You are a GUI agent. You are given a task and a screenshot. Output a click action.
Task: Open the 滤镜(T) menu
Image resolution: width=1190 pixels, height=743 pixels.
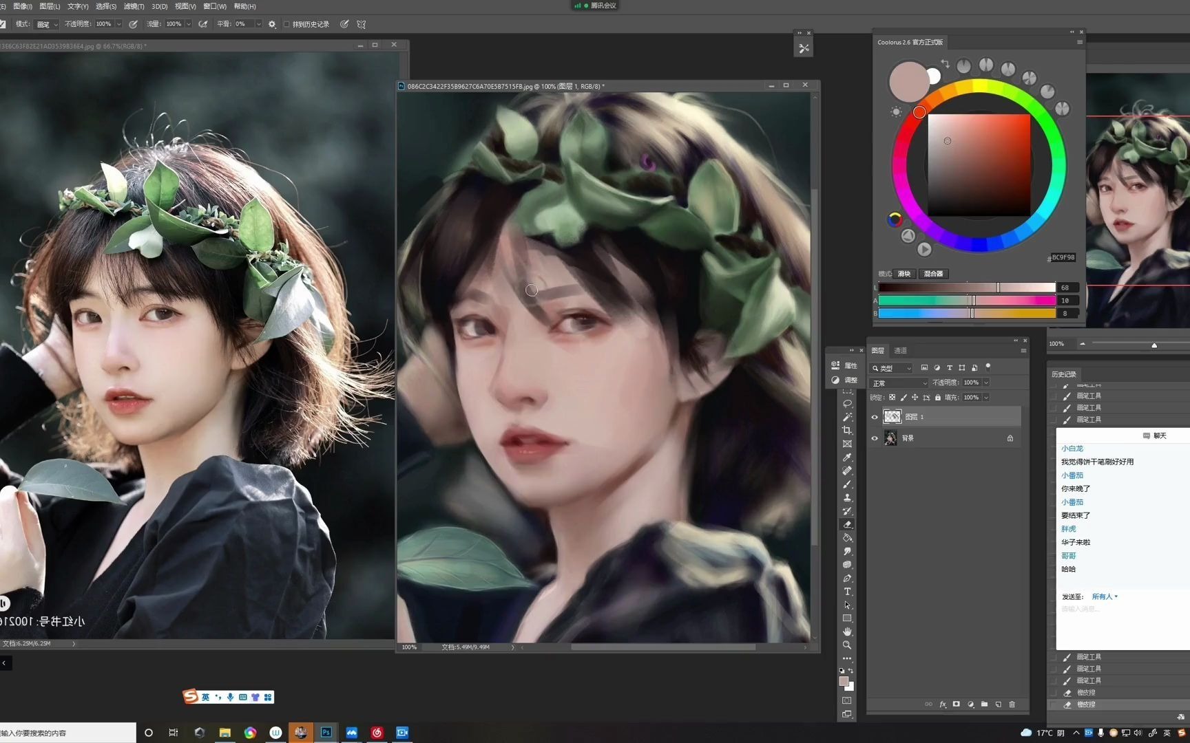[x=134, y=6]
